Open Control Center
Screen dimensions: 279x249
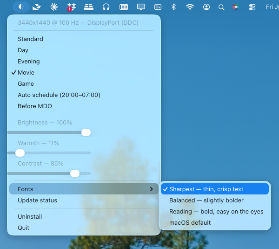coord(252,7)
